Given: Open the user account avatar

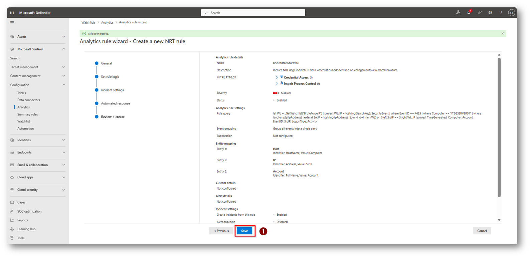Looking at the screenshot, I should pos(511,13).
